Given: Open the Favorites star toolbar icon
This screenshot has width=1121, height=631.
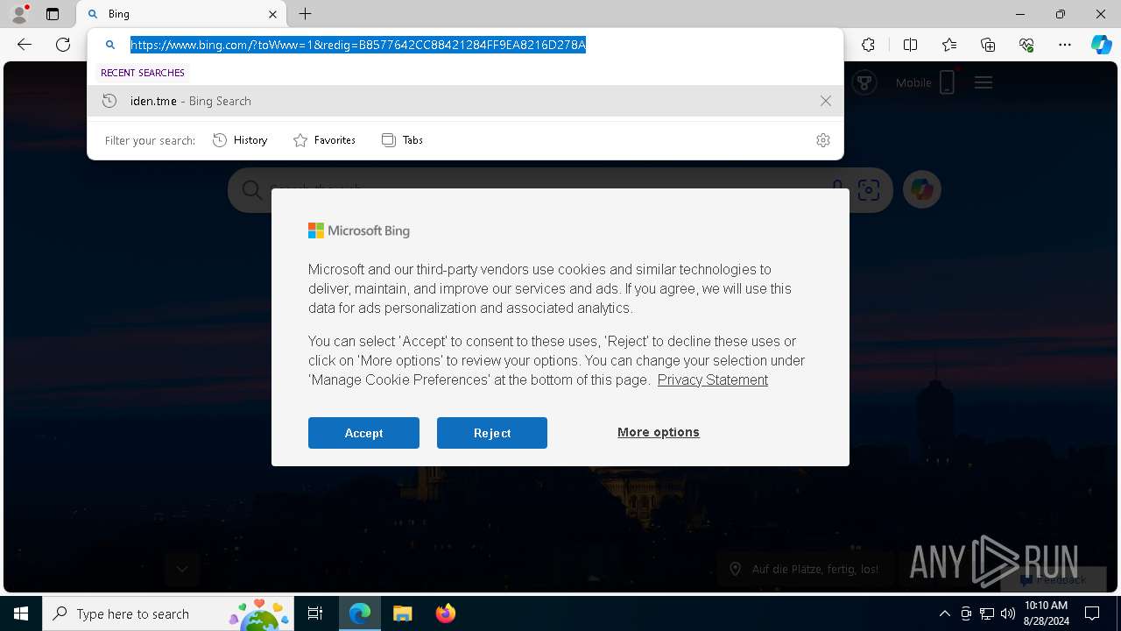Looking at the screenshot, I should [x=949, y=45].
